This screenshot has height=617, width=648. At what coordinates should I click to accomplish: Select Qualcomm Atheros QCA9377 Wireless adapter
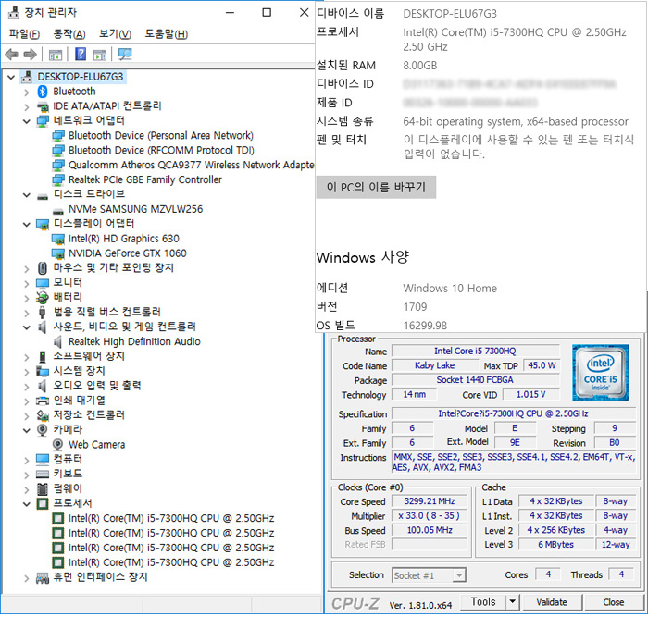tap(191, 166)
